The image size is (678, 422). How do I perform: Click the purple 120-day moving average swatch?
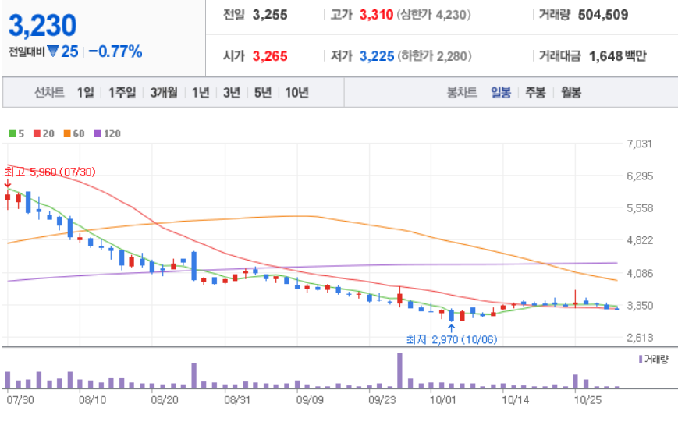coord(98,133)
